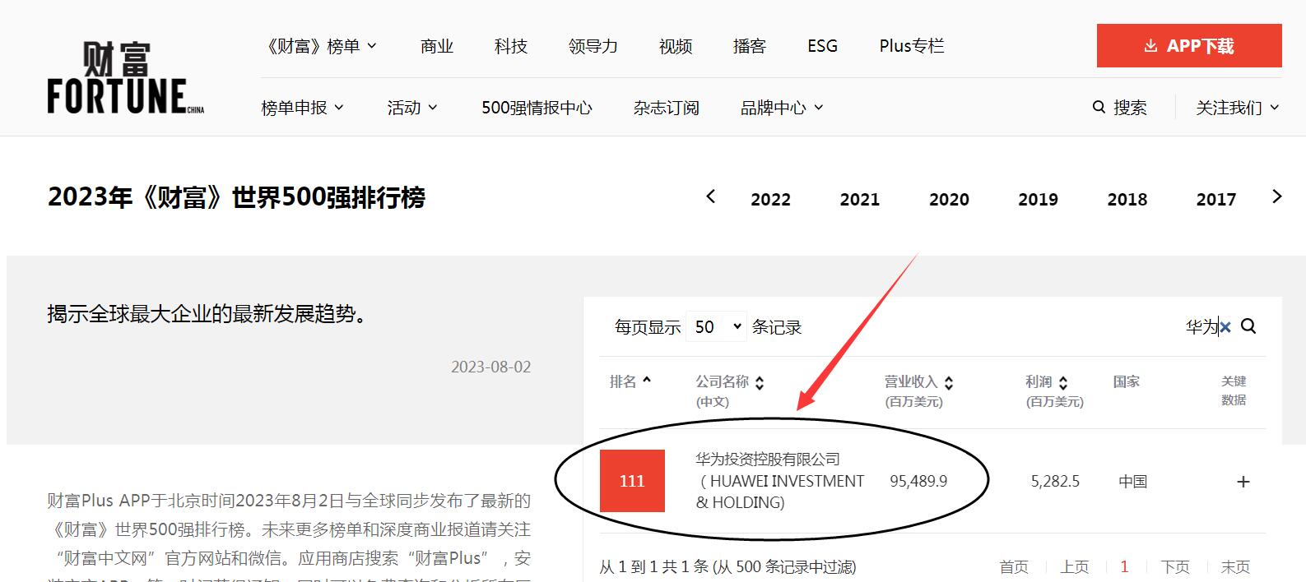Viewport: 1306px width, 582px height.
Task: Open 500强情报中心
Action: [537, 108]
